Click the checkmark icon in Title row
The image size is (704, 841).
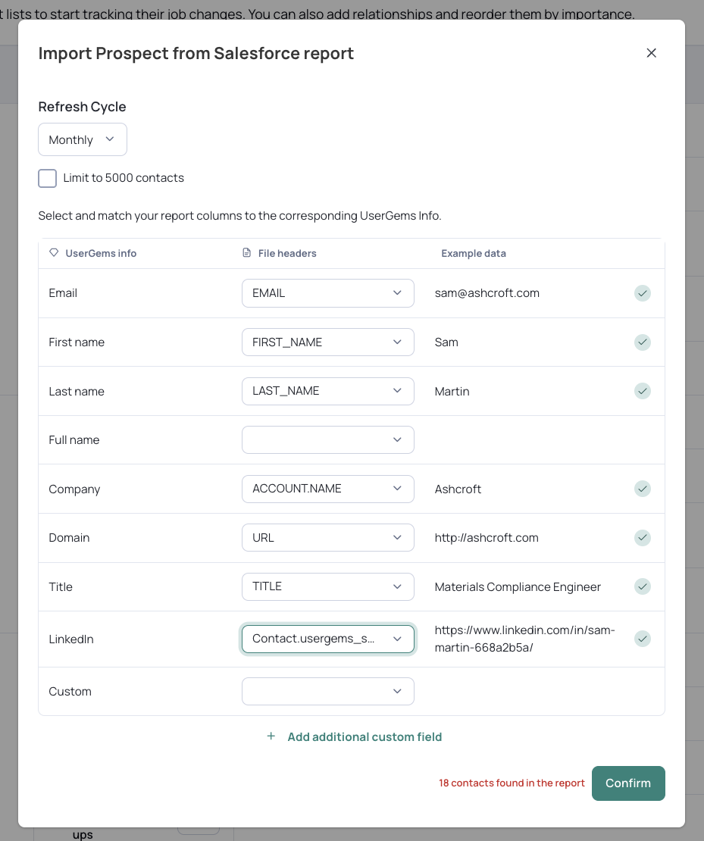[643, 586]
